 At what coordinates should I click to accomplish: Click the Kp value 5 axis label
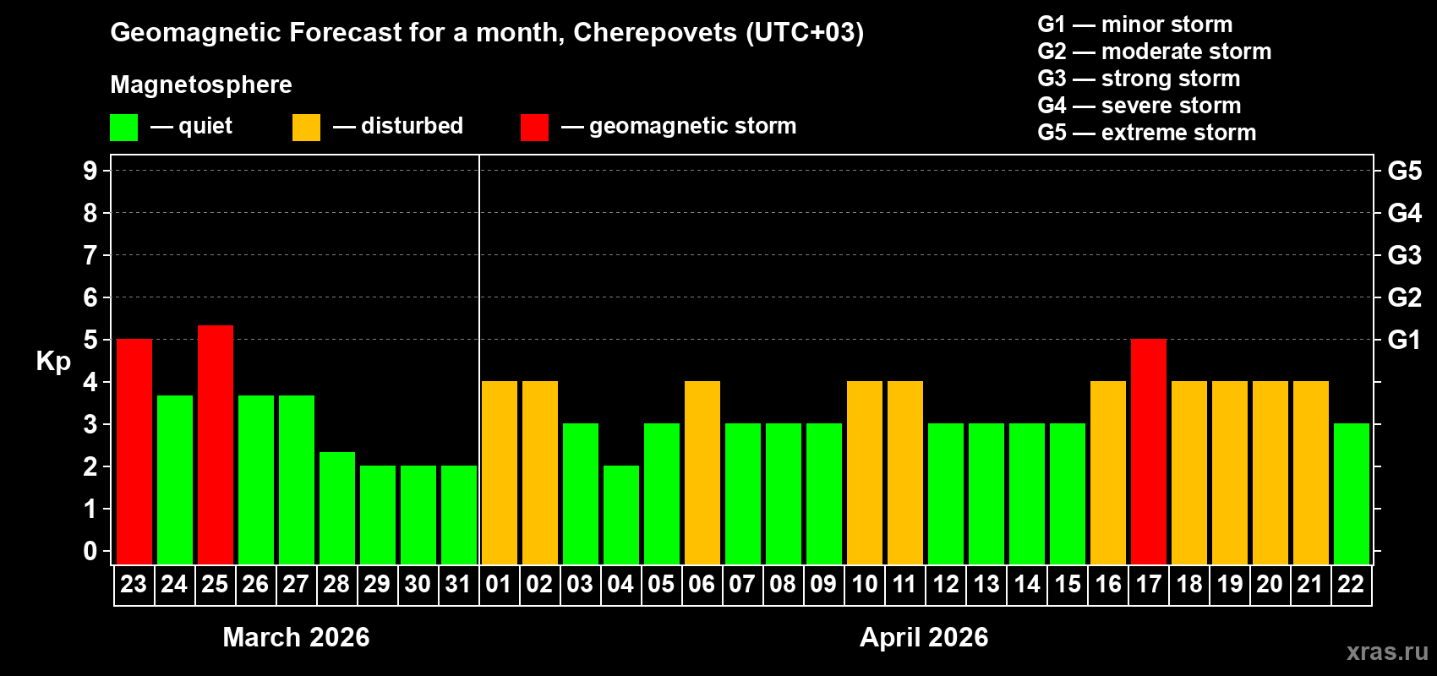click(90, 340)
